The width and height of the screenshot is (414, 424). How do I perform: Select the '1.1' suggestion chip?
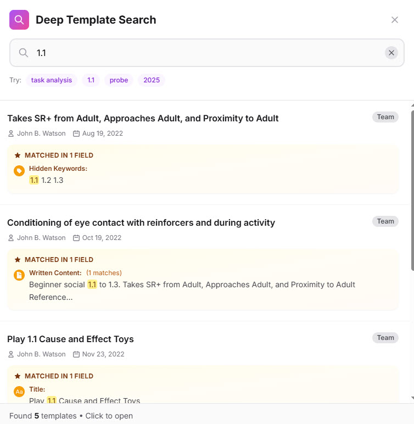pyautogui.click(x=91, y=80)
